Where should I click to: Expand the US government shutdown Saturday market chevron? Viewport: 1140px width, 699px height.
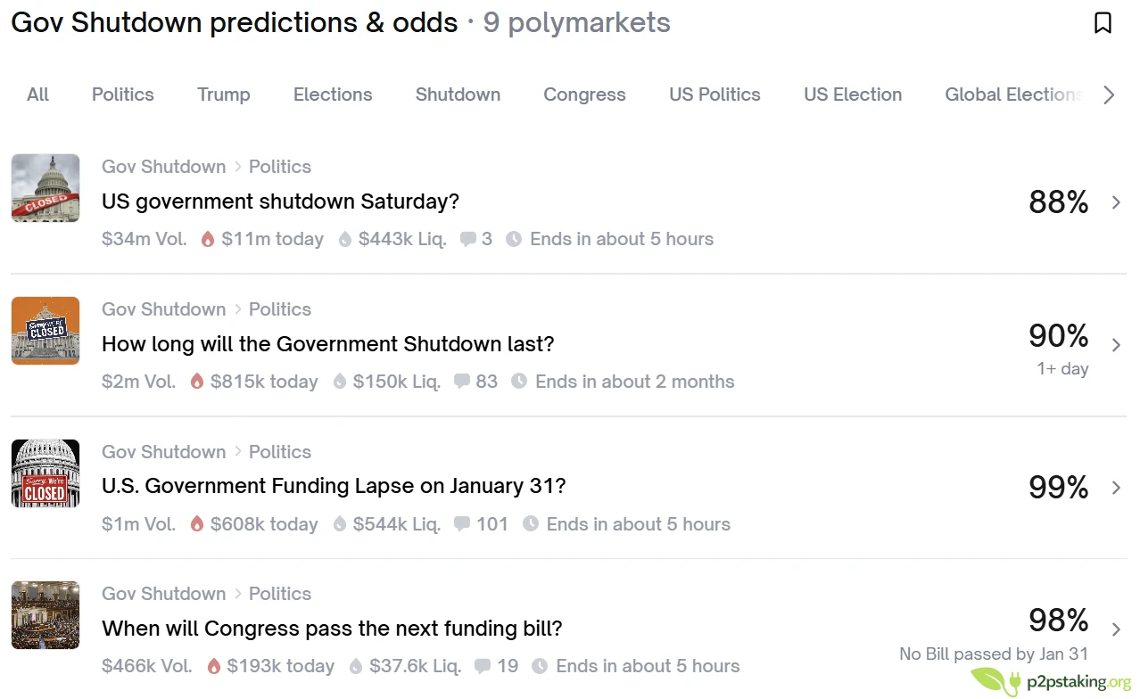1116,202
